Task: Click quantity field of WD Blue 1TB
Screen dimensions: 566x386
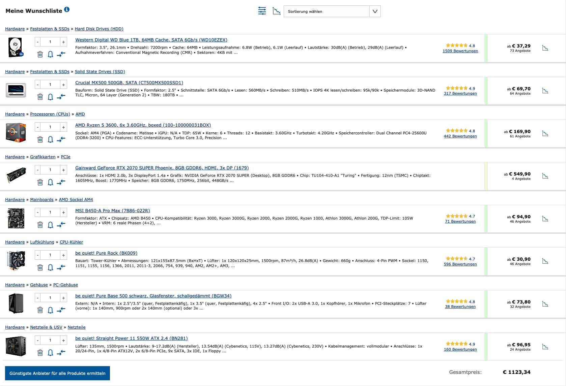Action: click(x=51, y=42)
